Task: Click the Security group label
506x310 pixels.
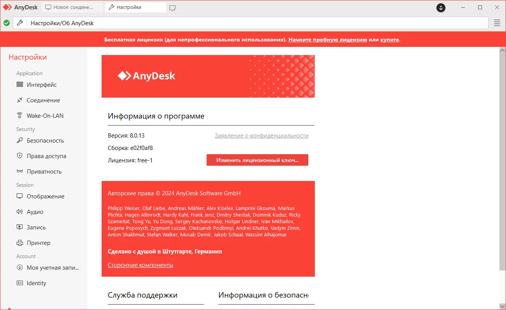Action: click(26, 129)
